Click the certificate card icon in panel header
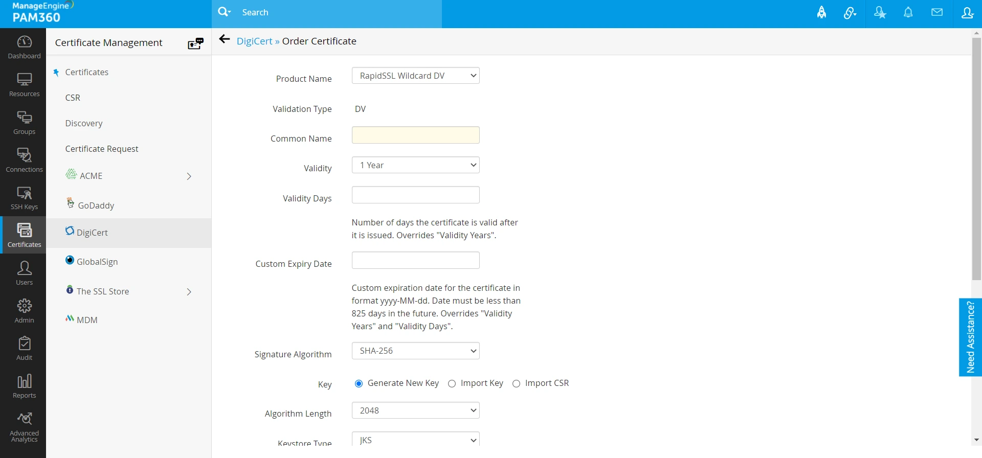This screenshot has width=982, height=458. [x=195, y=43]
